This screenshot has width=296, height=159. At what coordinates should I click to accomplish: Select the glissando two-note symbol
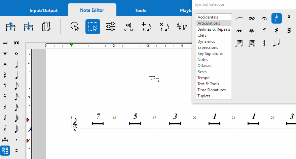pyautogui.click(x=276, y=43)
